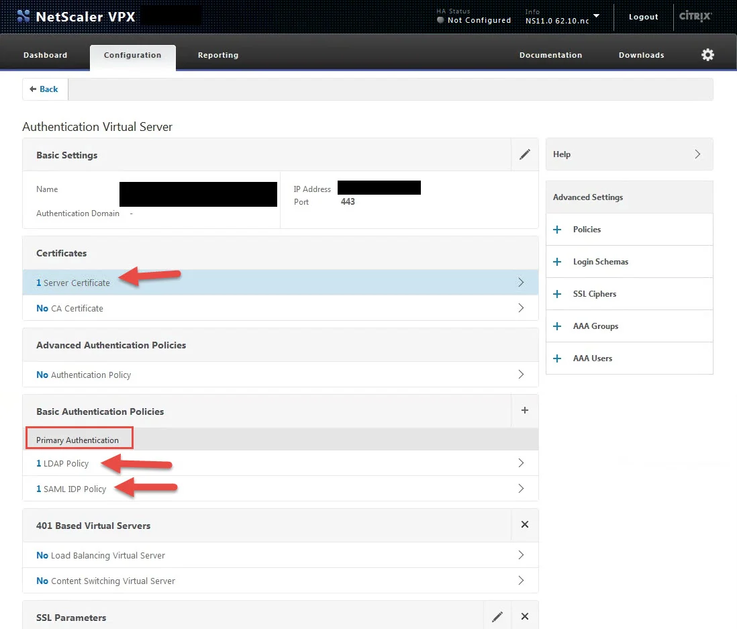Click the Port value 443
737x629 pixels.
pyautogui.click(x=348, y=201)
